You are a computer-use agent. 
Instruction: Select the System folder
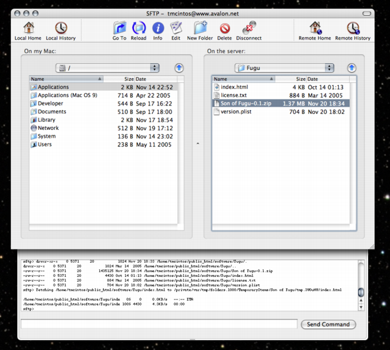[103, 137]
